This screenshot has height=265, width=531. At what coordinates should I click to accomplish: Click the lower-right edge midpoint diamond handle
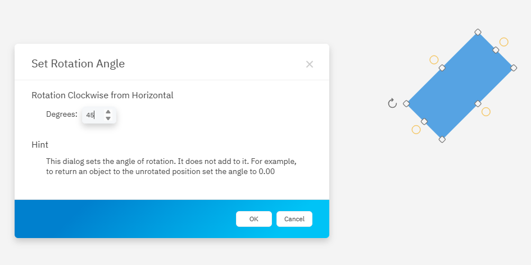478,103
